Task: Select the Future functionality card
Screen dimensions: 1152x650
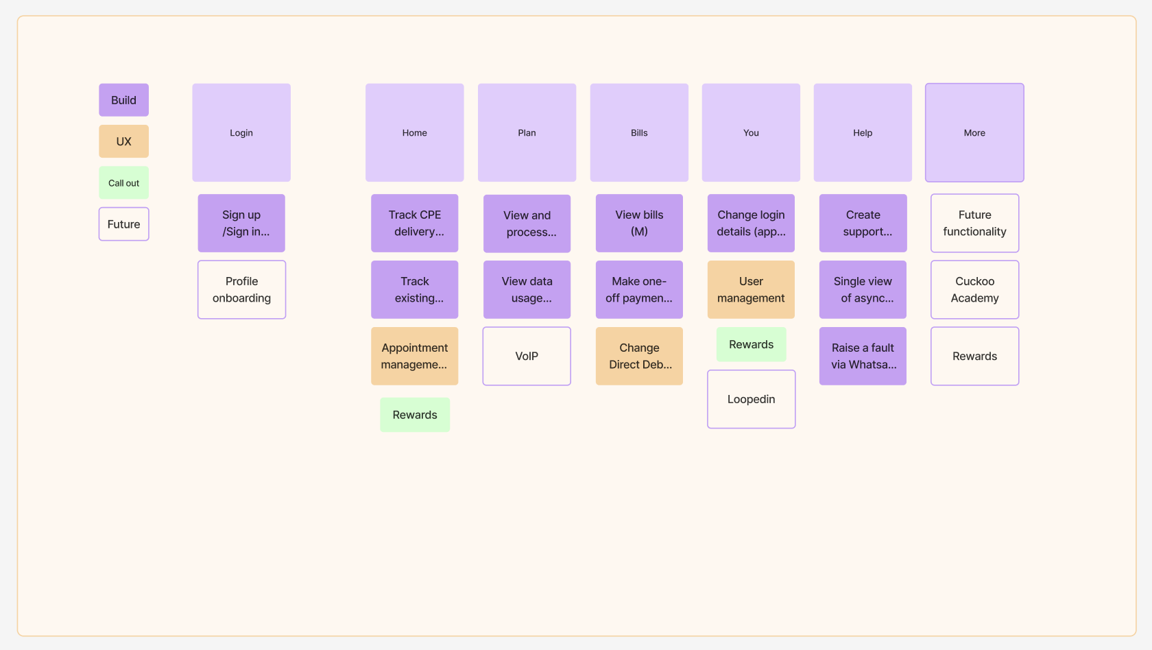Action: point(974,224)
